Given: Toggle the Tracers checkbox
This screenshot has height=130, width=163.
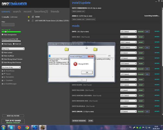Looking at the screenshot, I should (2, 74).
